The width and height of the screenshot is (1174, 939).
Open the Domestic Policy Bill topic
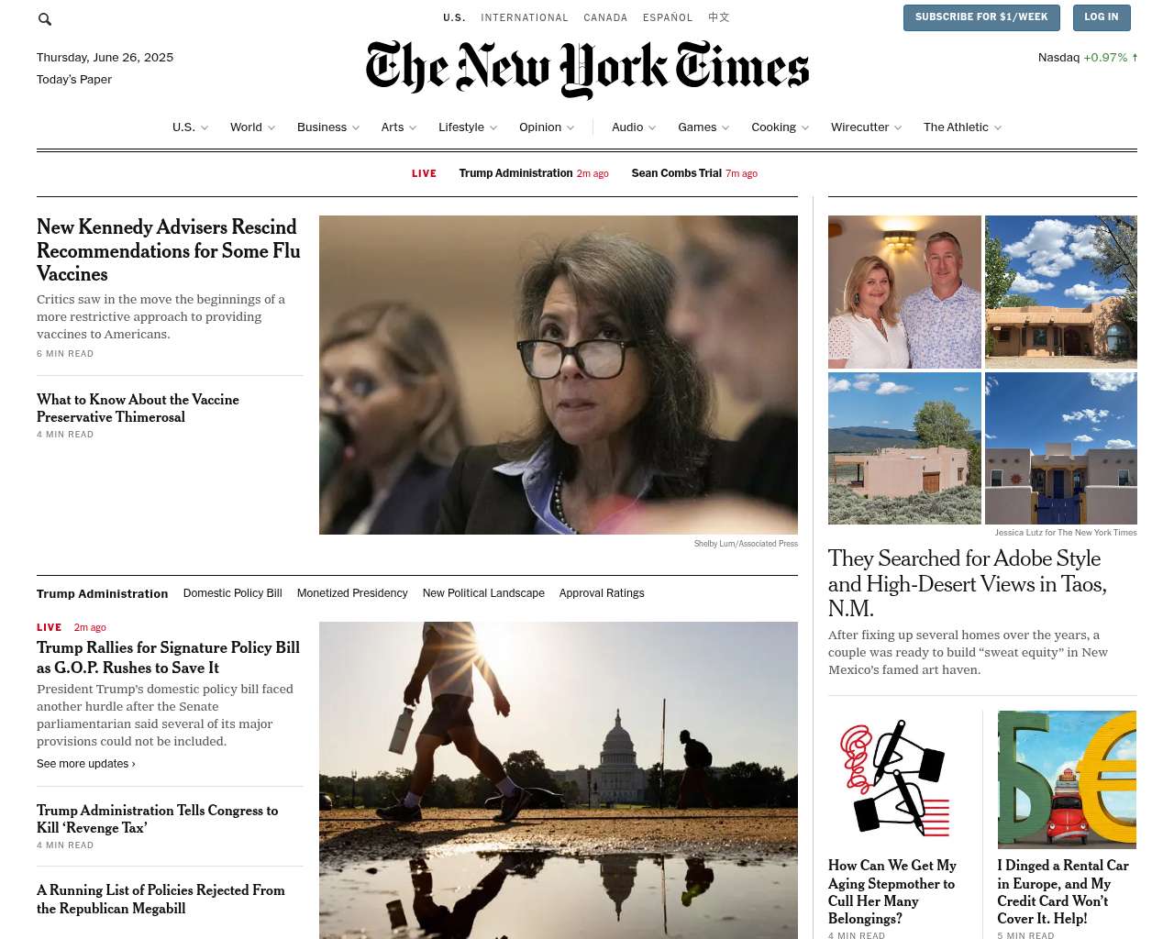click(233, 593)
